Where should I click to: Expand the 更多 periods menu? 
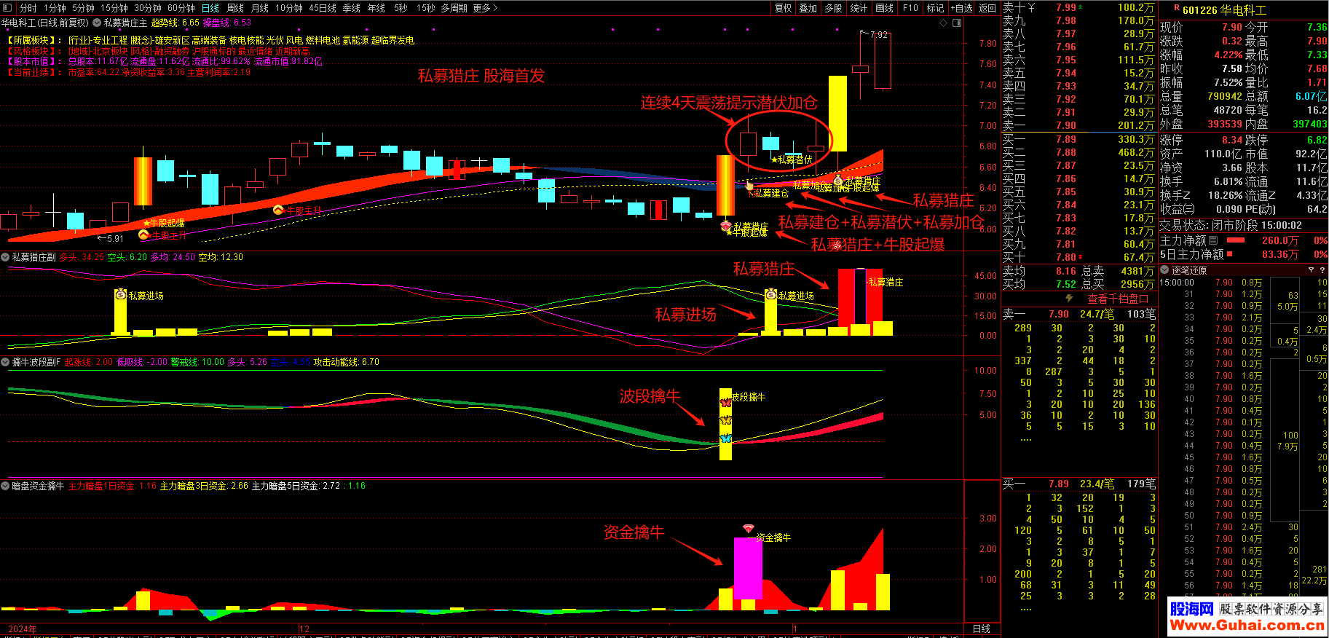coord(485,8)
